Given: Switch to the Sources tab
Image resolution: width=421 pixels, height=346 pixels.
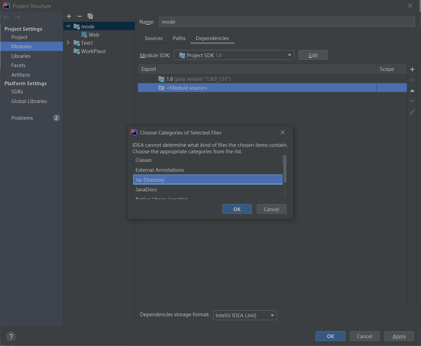Looking at the screenshot, I should [154, 38].
